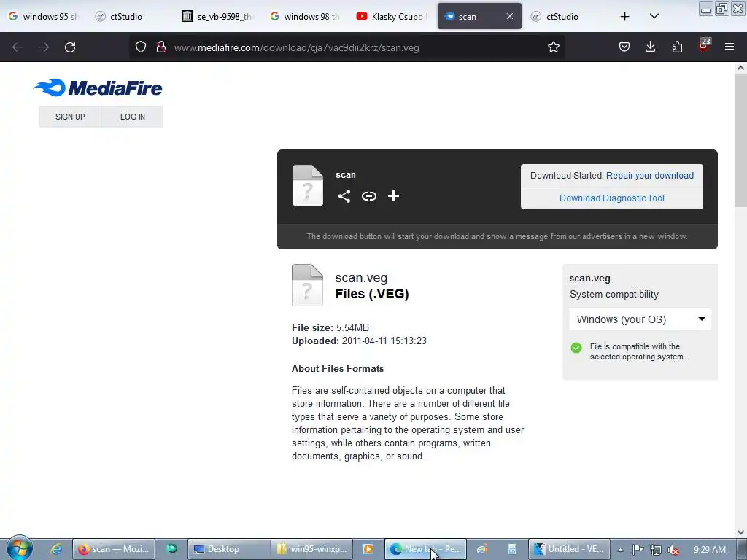
Task: Show hidden tray icons arrow
Action: tap(620, 550)
